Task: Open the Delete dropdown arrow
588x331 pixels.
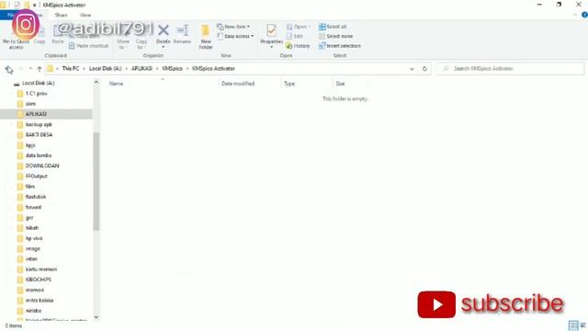Action: (164, 47)
